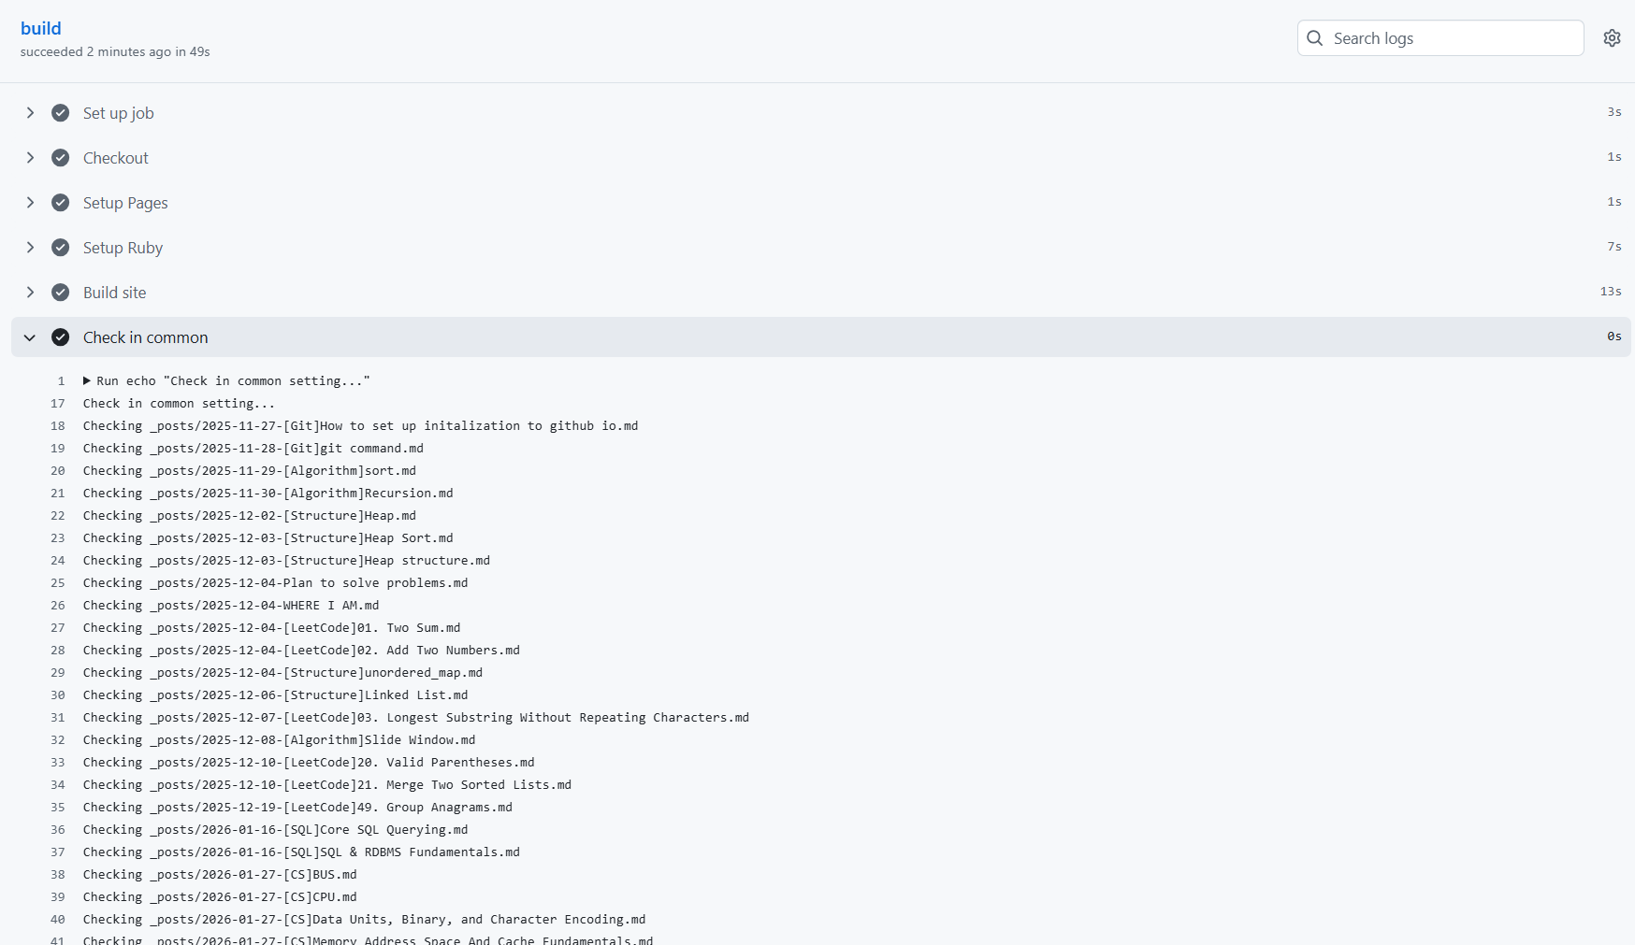The height and width of the screenshot is (945, 1635).
Task: Click log line number 26
Action: click(58, 606)
